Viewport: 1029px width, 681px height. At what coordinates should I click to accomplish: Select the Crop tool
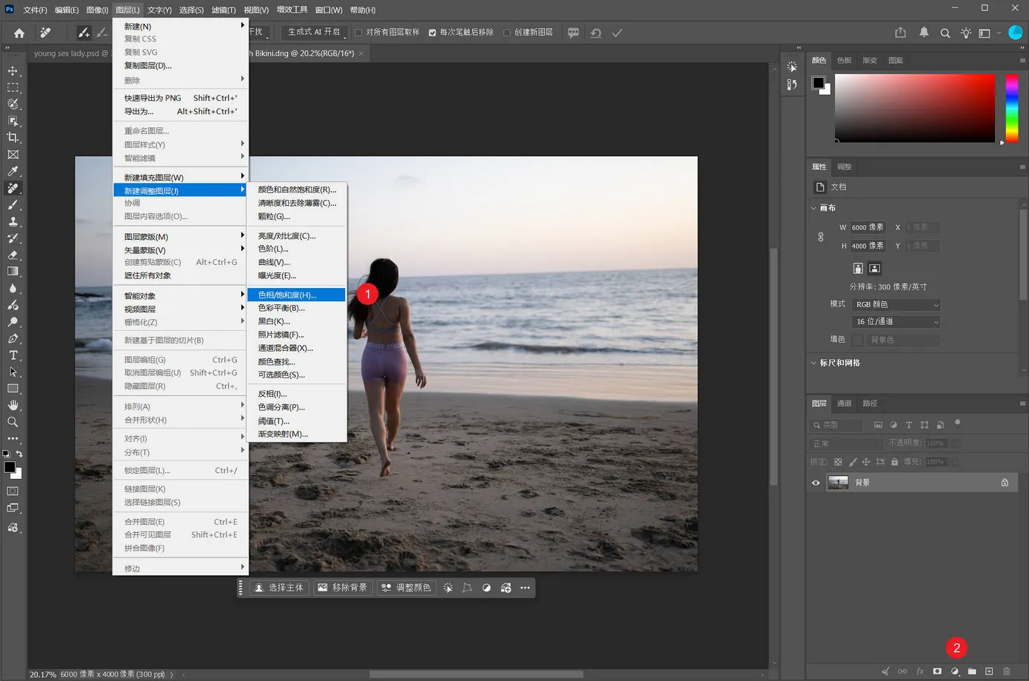click(13, 138)
